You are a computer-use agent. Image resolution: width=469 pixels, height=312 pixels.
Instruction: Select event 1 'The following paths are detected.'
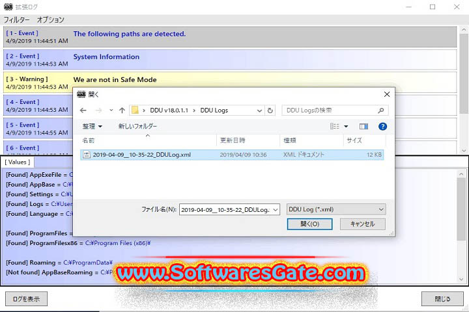click(230, 37)
